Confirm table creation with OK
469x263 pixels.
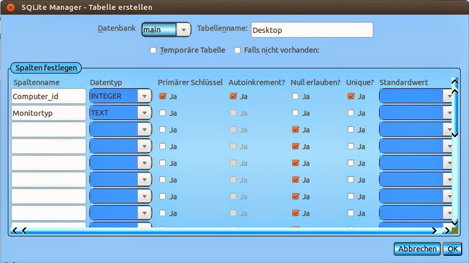click(453, 249)
